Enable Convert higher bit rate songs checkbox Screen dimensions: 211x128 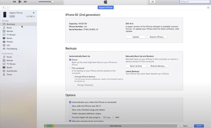[70, 117]
